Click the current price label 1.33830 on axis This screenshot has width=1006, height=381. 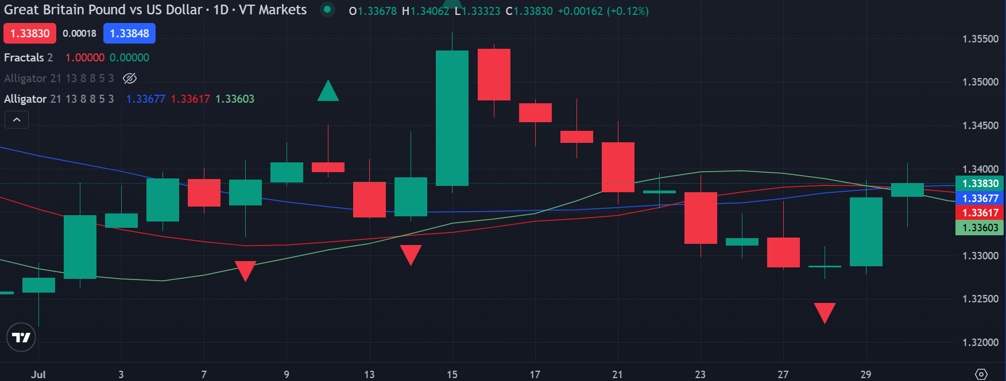980,184
